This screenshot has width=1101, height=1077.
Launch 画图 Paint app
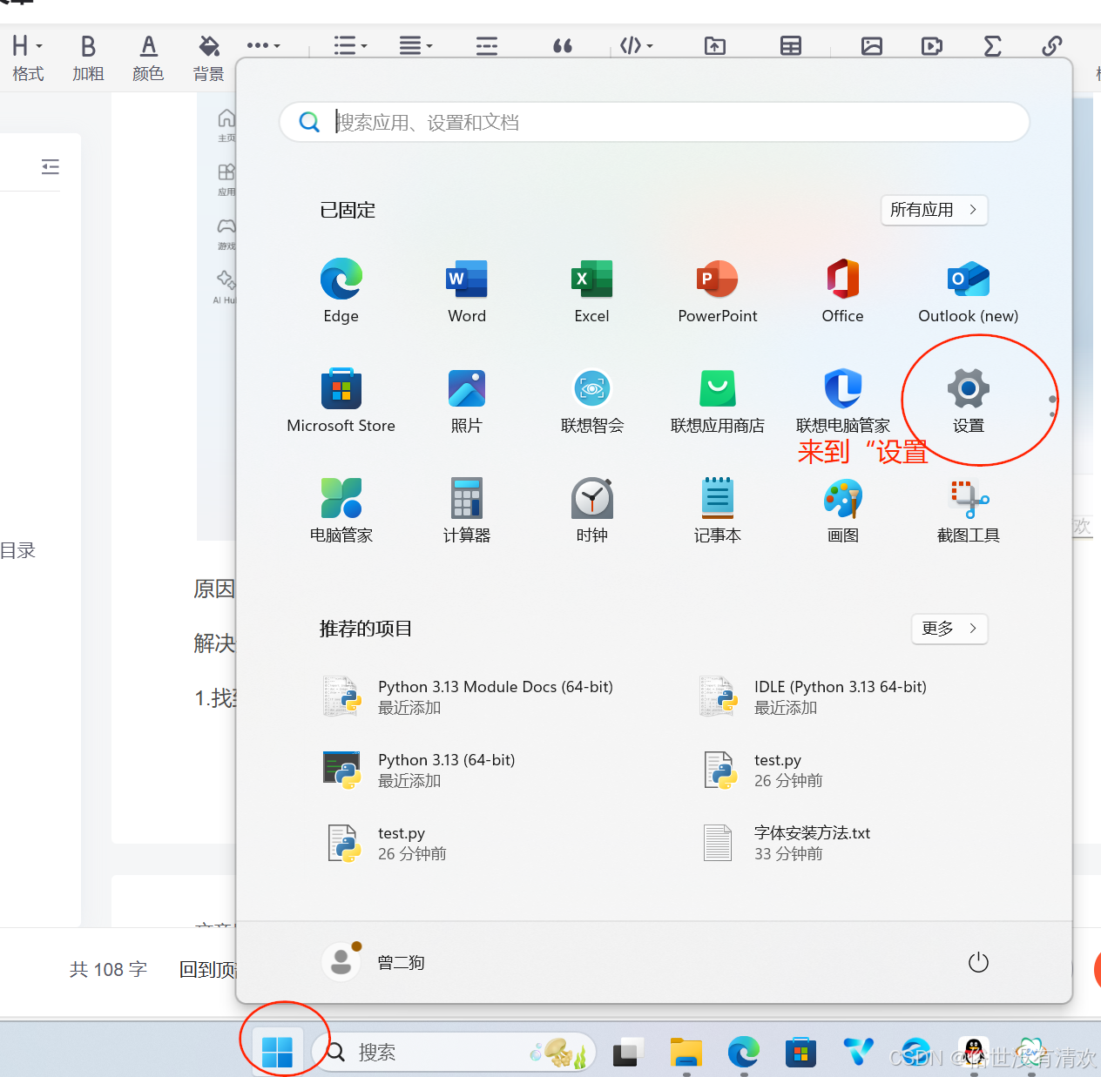pos(842,510)
